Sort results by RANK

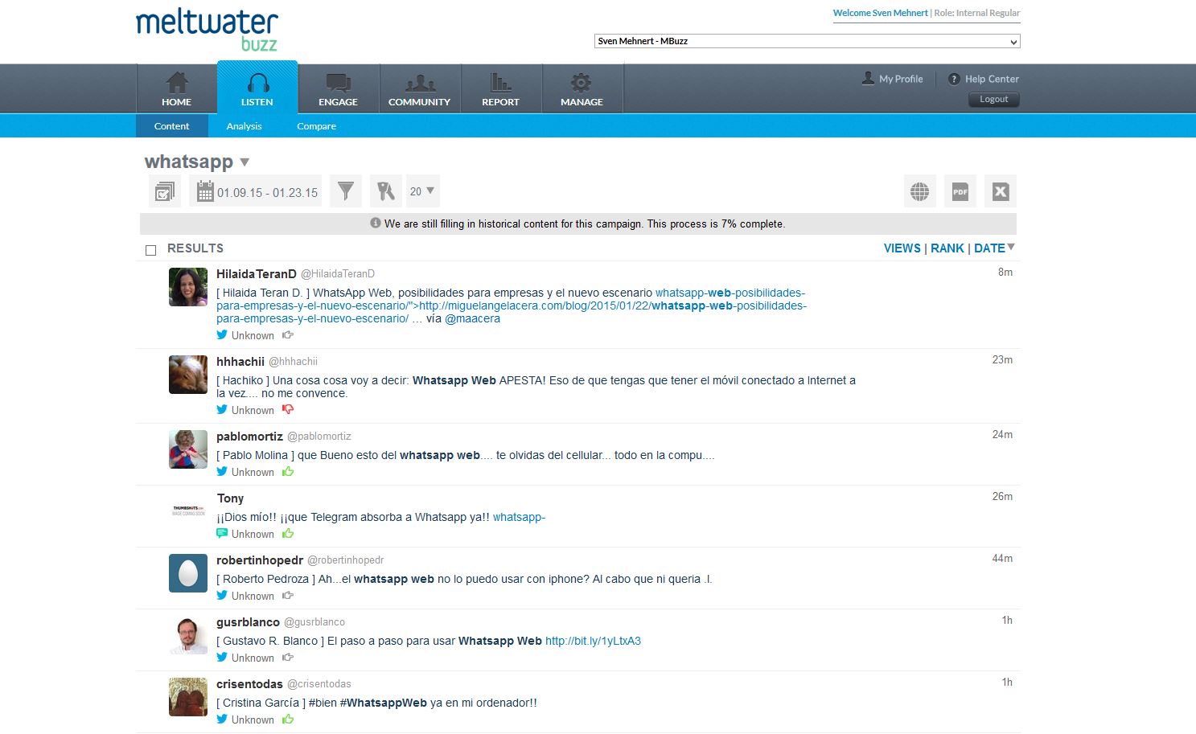947,248
